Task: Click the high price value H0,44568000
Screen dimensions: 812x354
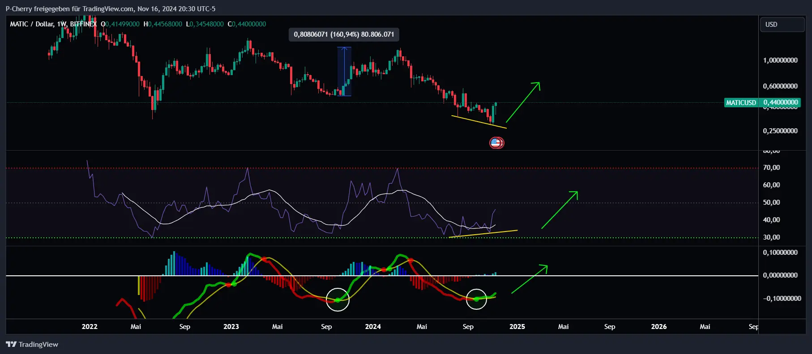Action: 163,24
